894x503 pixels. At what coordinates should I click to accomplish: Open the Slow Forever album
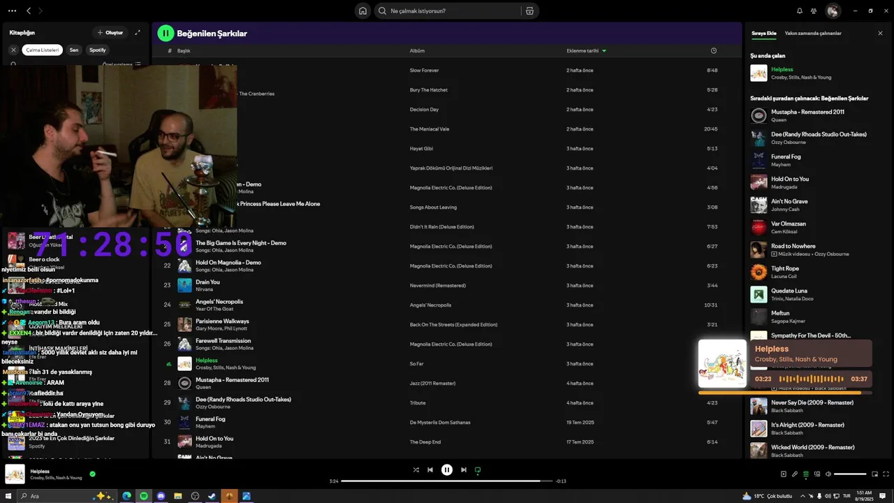(x=424, y=70)
